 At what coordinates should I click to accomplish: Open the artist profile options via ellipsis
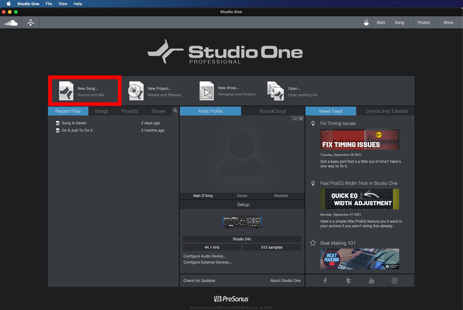point(294,118)
